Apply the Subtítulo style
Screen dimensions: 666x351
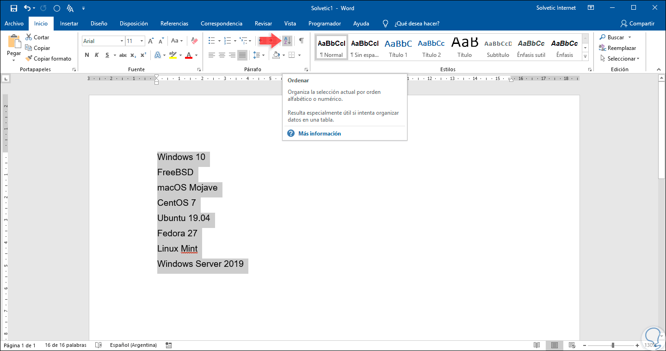click(498, 47)
